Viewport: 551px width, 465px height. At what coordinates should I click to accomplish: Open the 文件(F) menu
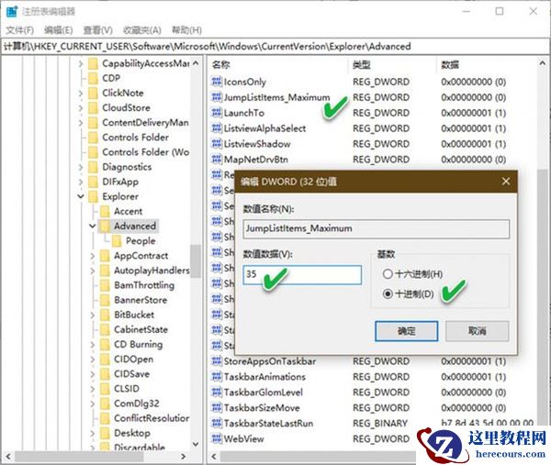click(x=20, y=30)
